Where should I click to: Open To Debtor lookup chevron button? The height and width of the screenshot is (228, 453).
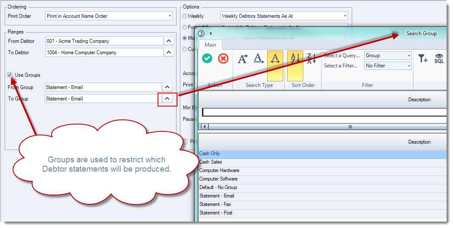169,53
